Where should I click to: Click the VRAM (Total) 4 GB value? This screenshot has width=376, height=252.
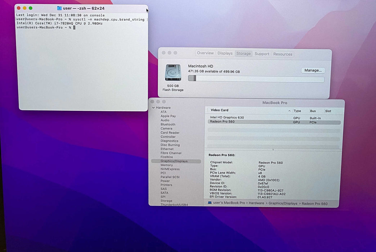261,176
